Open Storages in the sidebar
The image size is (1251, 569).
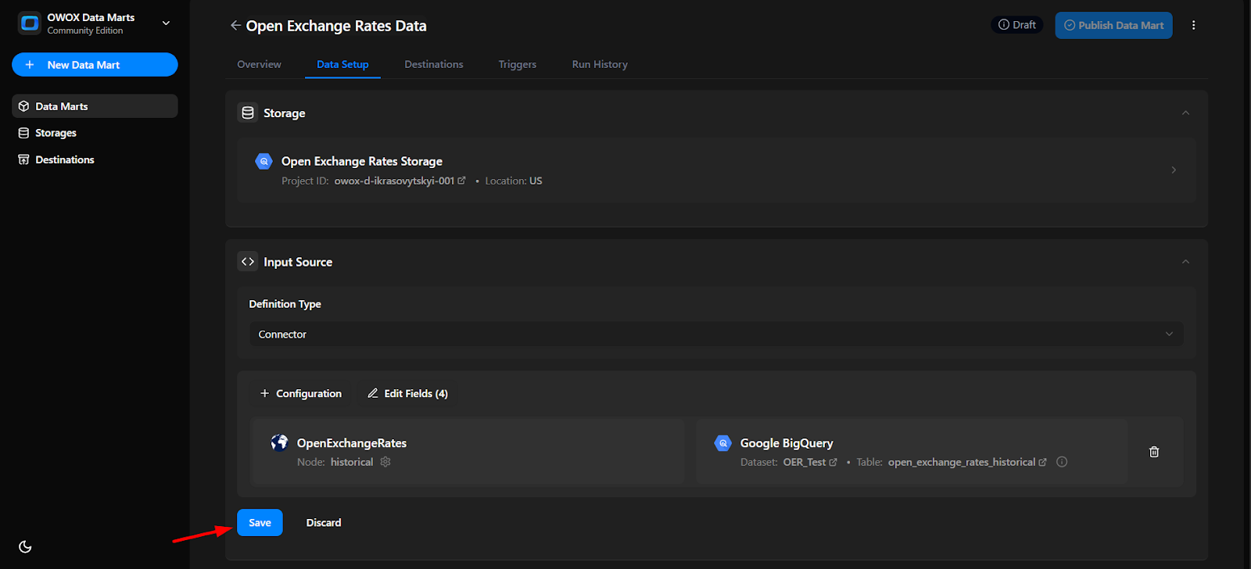click(95, 133)
